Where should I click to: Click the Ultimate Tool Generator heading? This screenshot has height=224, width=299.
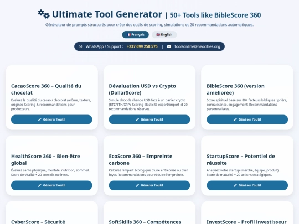(107, 14)
